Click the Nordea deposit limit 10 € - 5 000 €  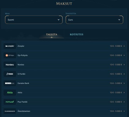click(x=116, y=65)
